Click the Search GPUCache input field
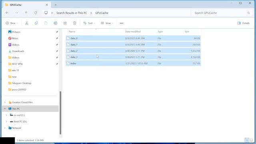The image size is (256, 144). [222, 13]
